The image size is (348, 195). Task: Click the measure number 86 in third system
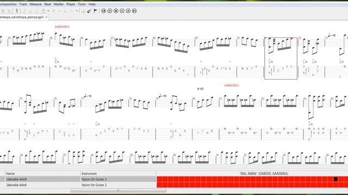pyautogui.click(x=22, y=155)
